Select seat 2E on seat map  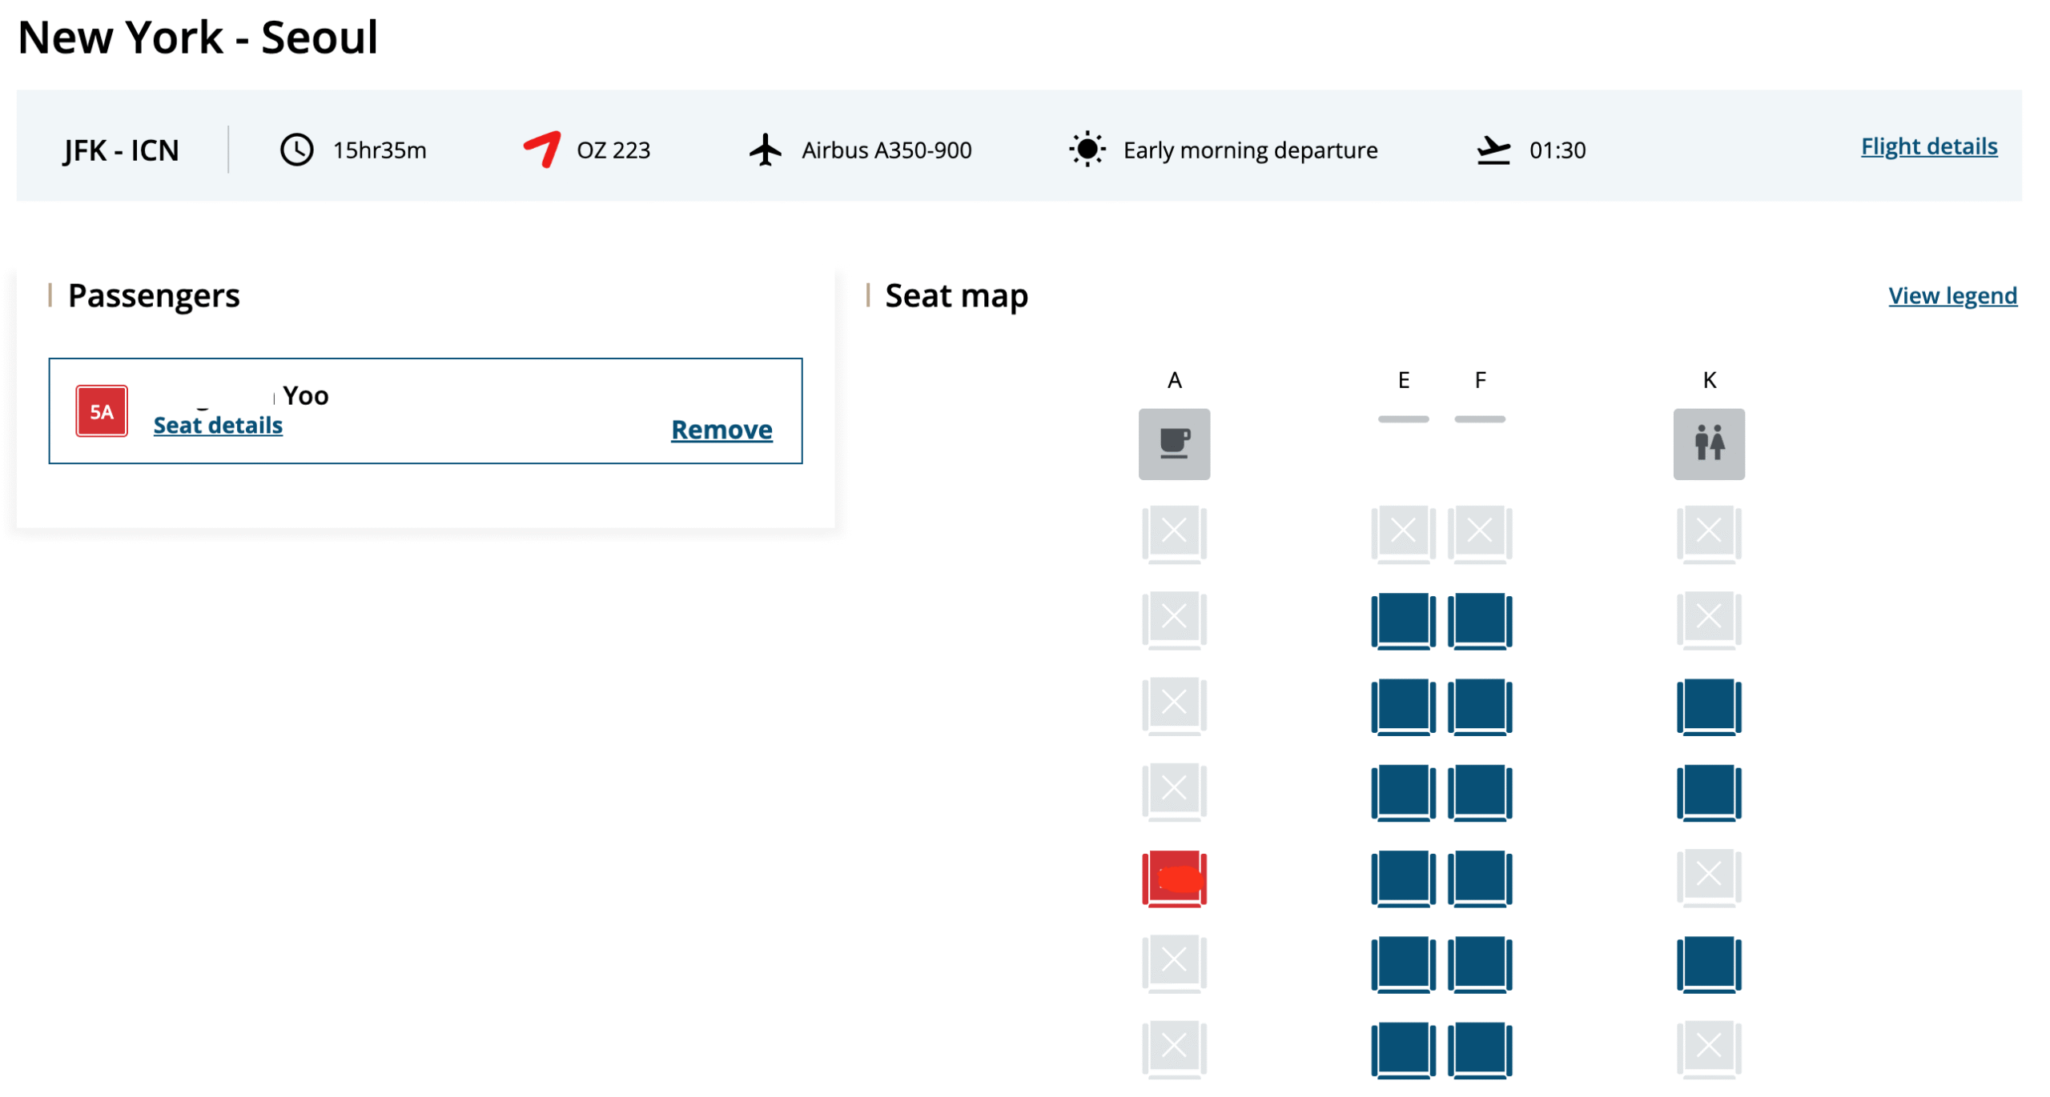(x=1402, y=620)
